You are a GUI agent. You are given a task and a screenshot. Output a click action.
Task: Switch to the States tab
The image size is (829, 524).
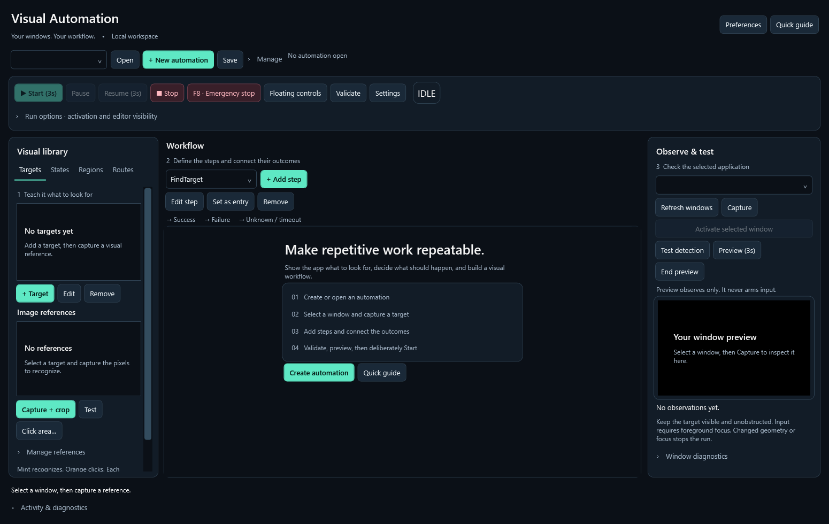click(x=60, y=170)
